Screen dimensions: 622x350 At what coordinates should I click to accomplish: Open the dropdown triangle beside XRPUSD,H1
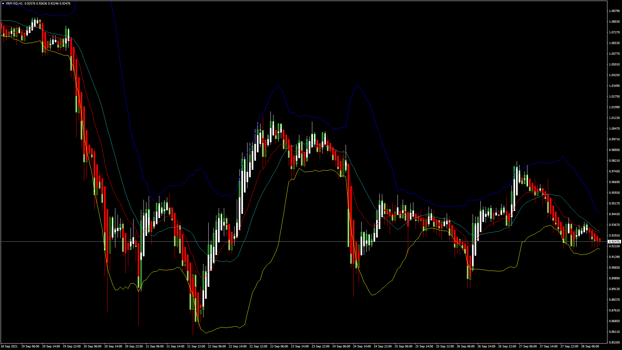[3, 4]
